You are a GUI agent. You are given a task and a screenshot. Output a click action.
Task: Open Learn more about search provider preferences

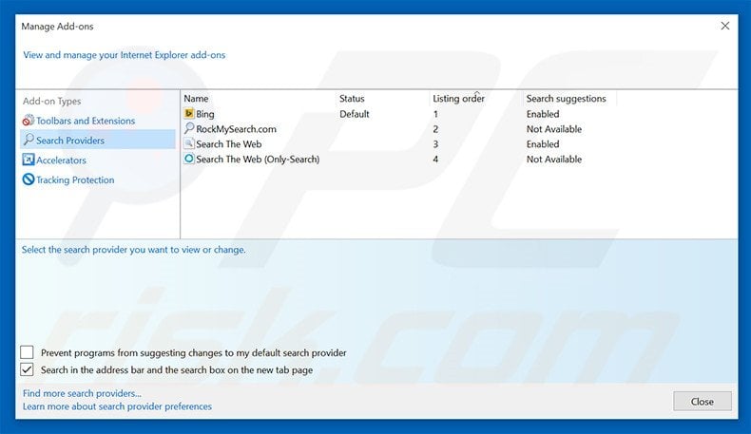point(117,406)
